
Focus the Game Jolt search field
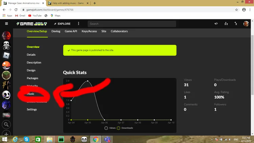pyautogui.click(x=132, y=24)
